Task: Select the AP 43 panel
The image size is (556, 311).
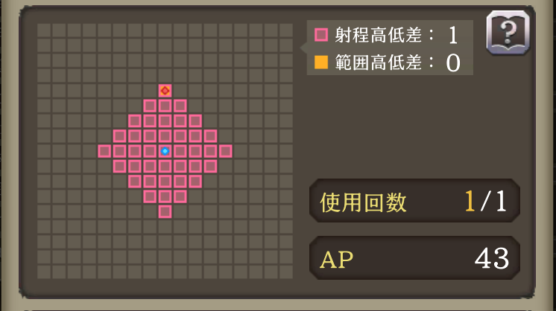Action: [x=414, y=258]
